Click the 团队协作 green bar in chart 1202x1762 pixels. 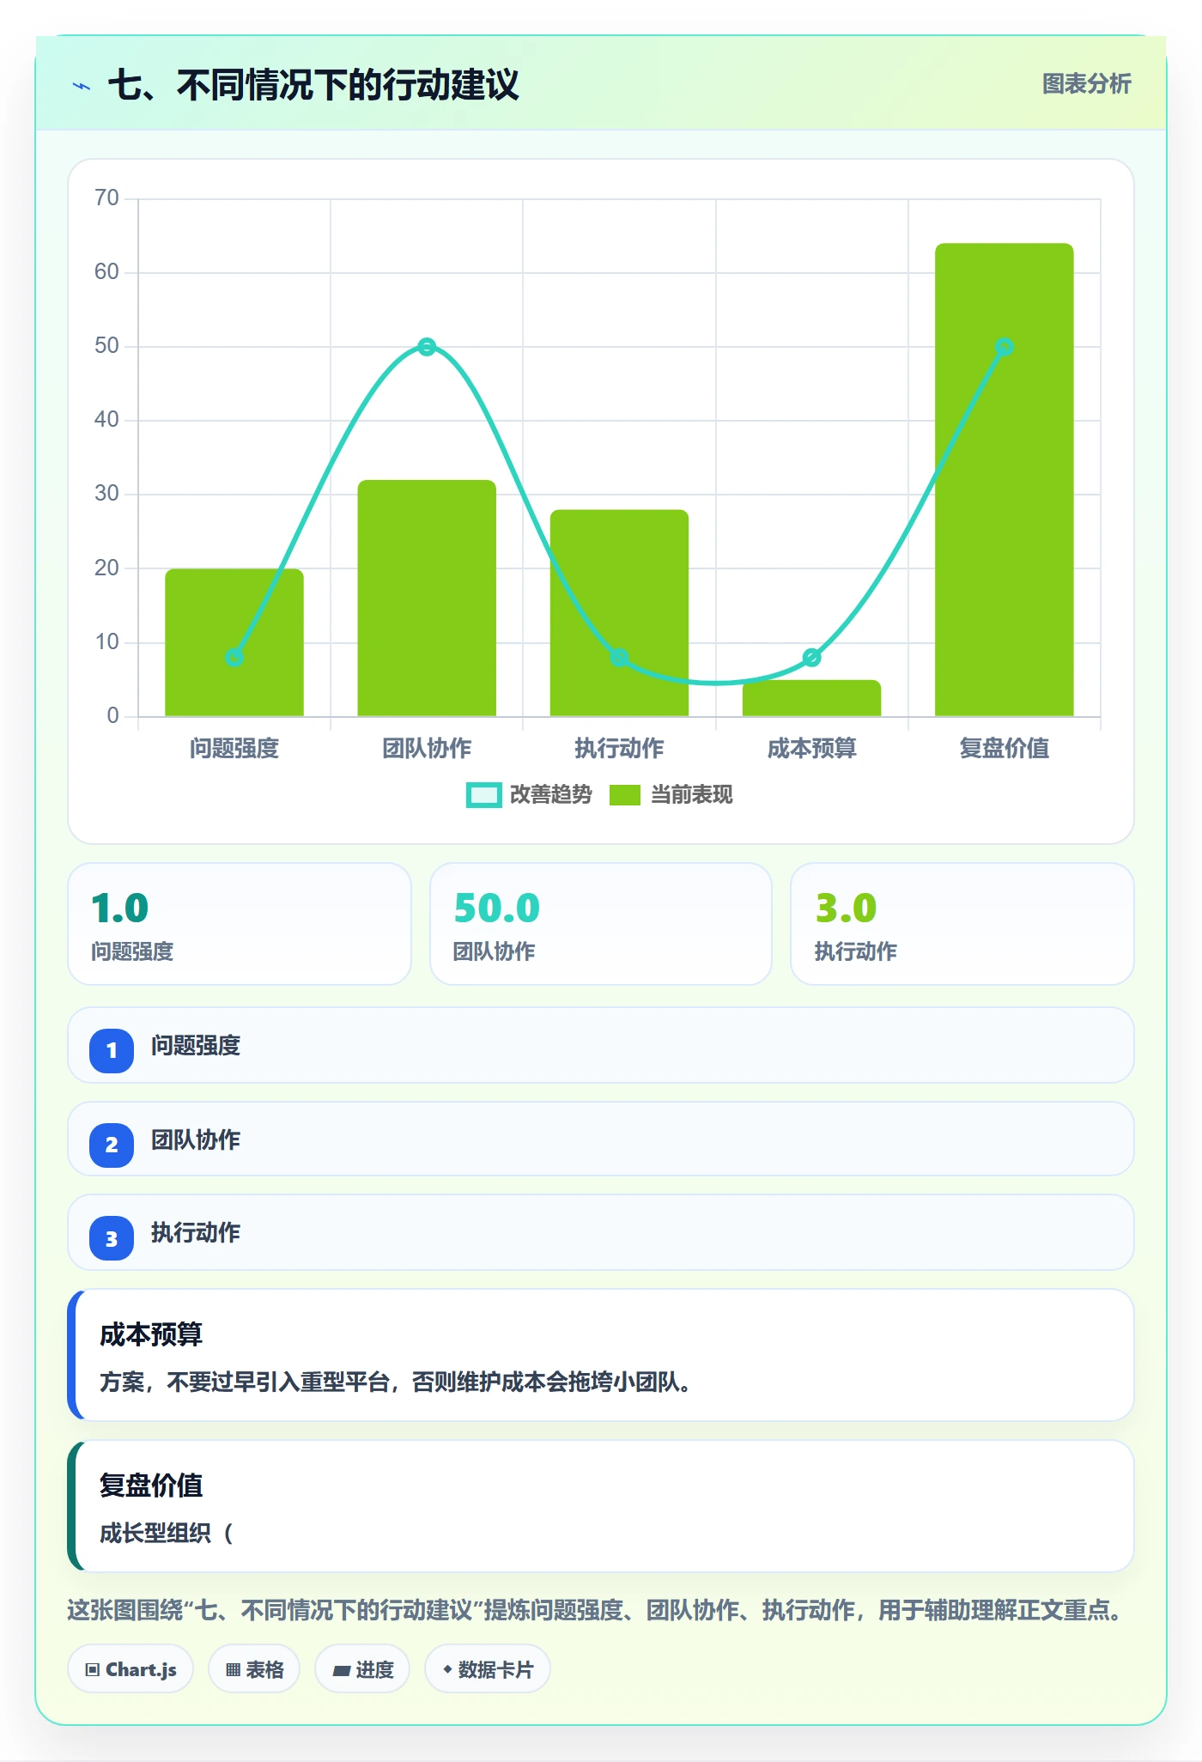(427, 598)
